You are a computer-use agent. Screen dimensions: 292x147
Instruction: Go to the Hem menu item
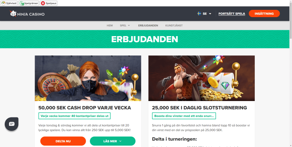[110, 26]
